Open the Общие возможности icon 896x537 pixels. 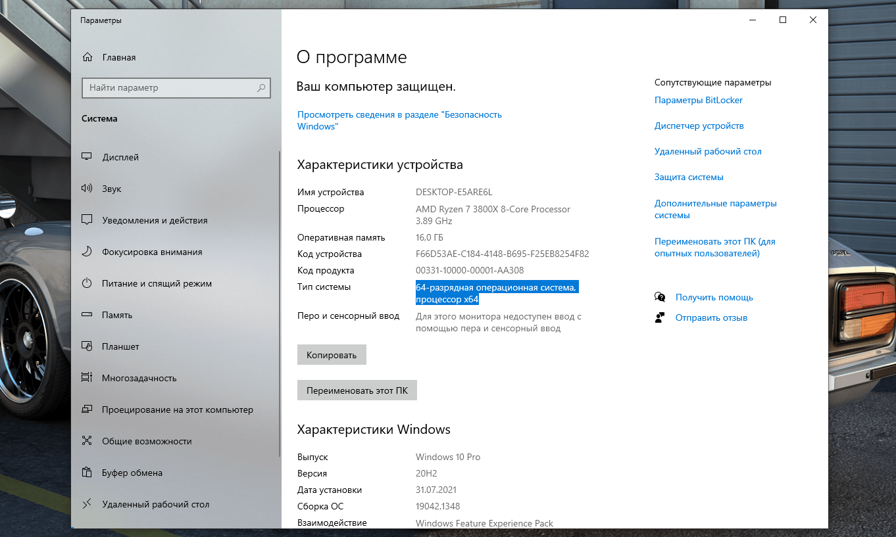[x=86, y=441]
